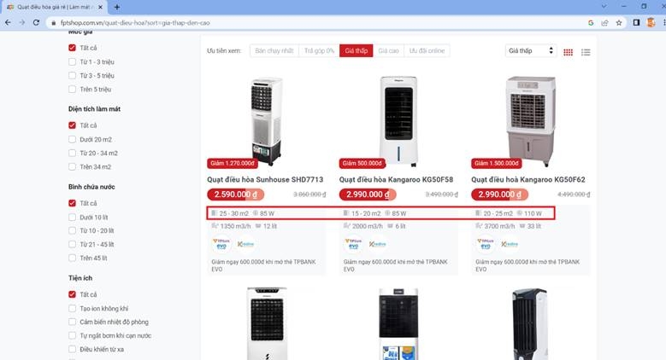Screen dimensions: 666x360
Task: Go forward to the next page
Action: point(21,22)
